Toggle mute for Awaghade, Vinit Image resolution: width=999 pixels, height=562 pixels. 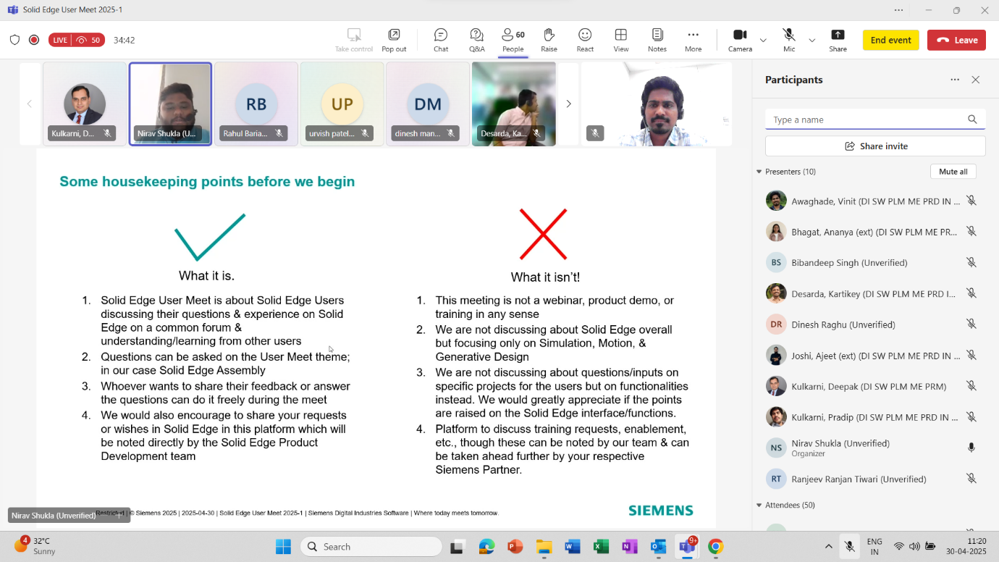tap(971, 201)
